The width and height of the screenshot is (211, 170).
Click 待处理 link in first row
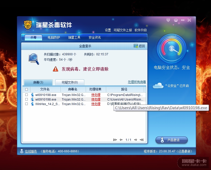[96, 95]
